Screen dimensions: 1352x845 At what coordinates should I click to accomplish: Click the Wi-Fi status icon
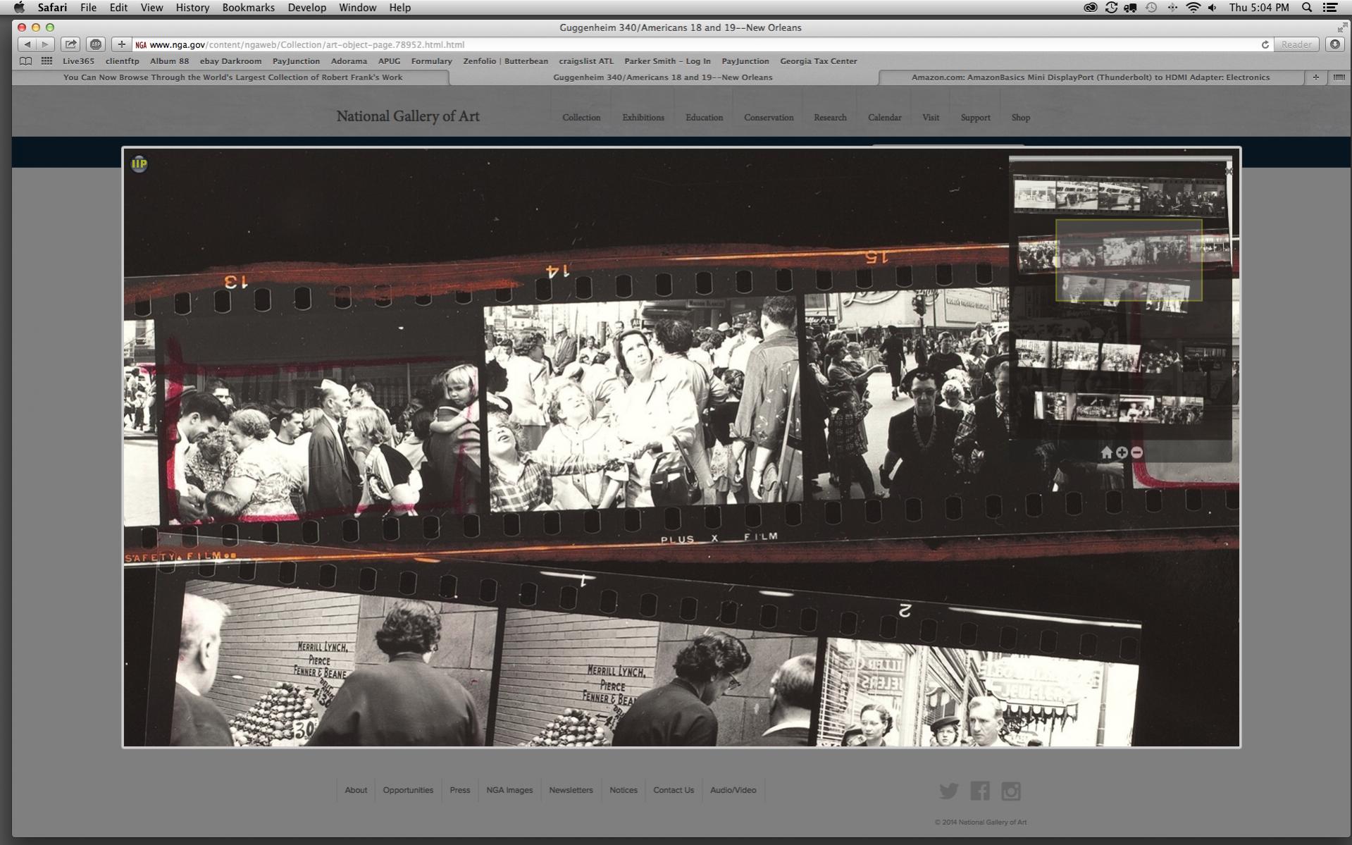1193,8
